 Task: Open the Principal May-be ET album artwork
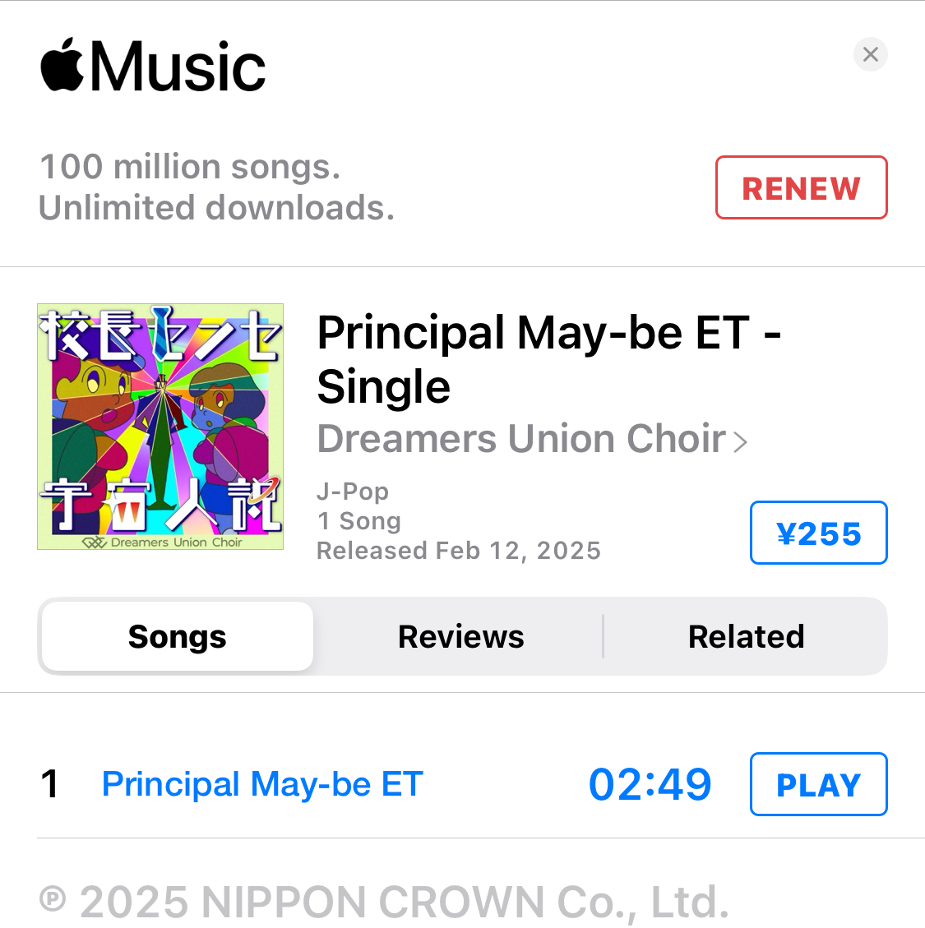pyautogui.click(x=160, y=427)
